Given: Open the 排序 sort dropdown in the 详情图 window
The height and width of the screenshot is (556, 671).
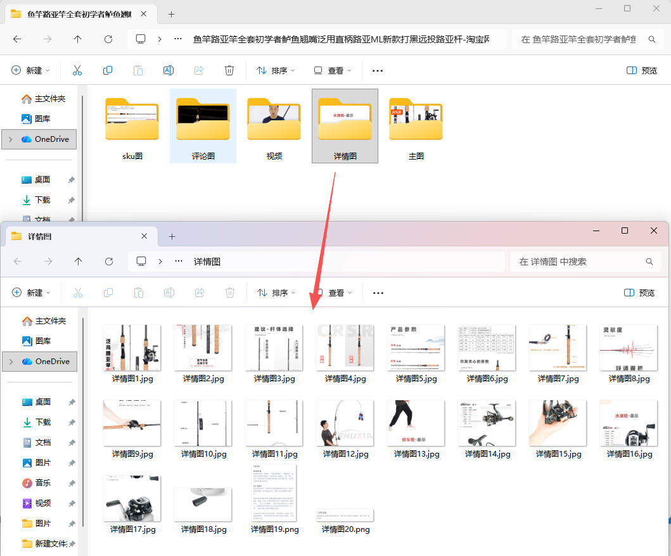Looking at the screenshot, I should click(276, 293).
